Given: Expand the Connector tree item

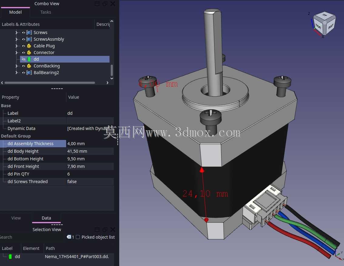Looking at the screenshot, I should click(16, 53).
